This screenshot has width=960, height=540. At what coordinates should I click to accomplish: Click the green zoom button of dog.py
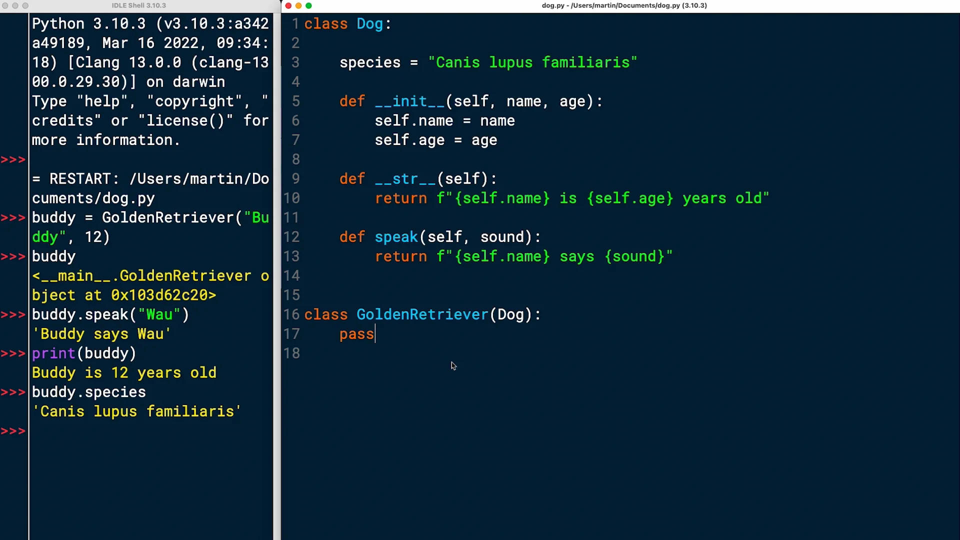click(x=308, y=5)
